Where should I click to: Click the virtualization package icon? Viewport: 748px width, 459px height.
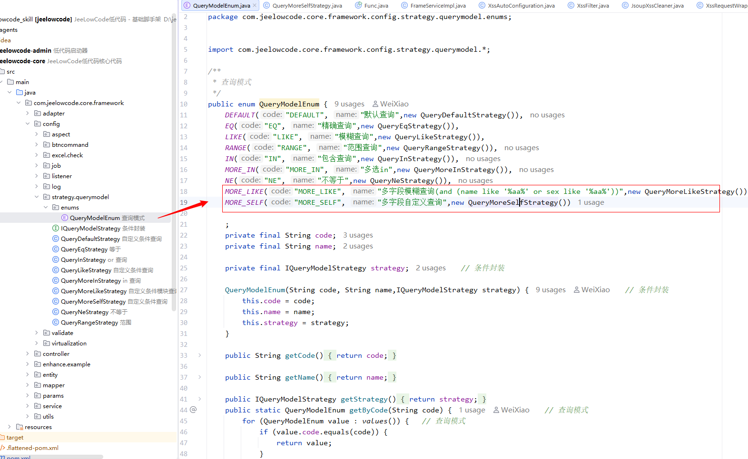[x=47, y=343]
